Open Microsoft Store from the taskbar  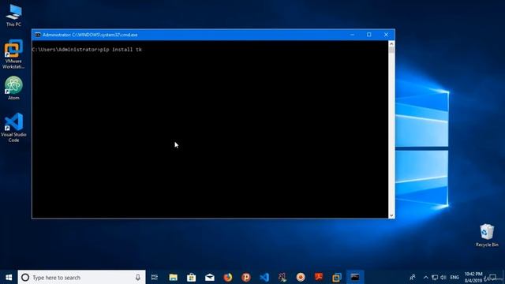coord(191,277)
